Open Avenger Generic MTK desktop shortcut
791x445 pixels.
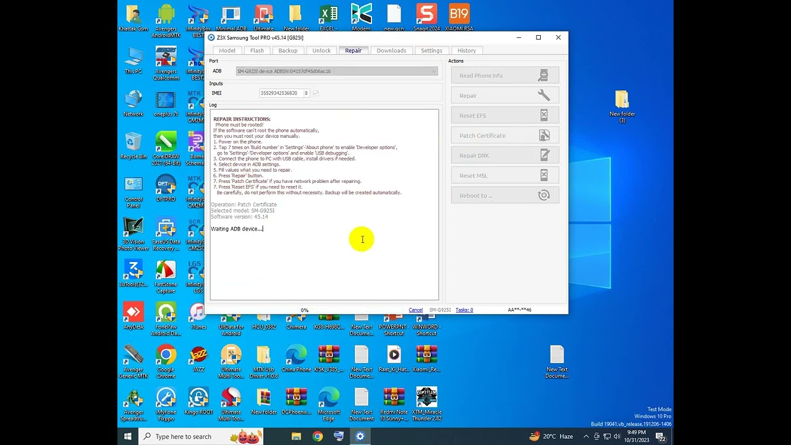click(133, 362)
